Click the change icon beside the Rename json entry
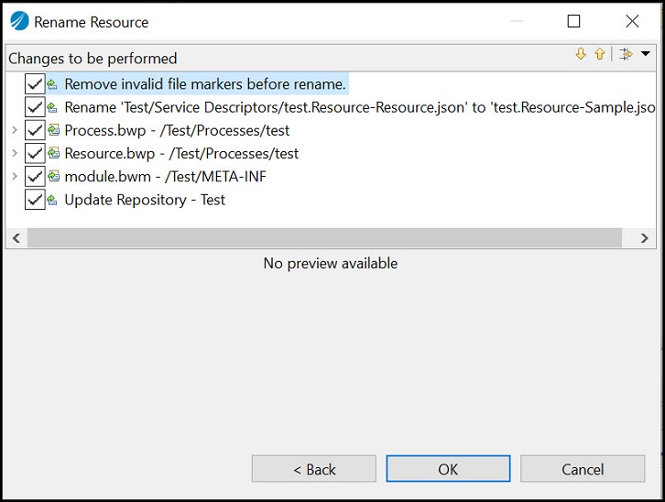 click(x=52, y=107)
